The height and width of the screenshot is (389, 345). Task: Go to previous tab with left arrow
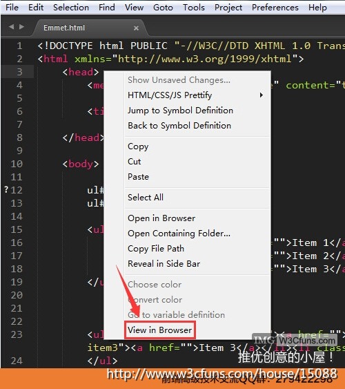(11, 26)
